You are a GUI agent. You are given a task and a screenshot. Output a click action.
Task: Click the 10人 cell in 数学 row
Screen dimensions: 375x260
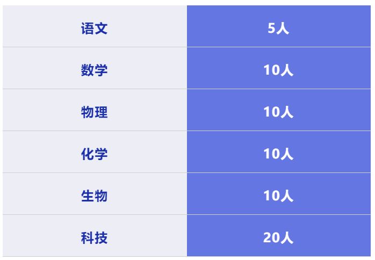[279, 68]
